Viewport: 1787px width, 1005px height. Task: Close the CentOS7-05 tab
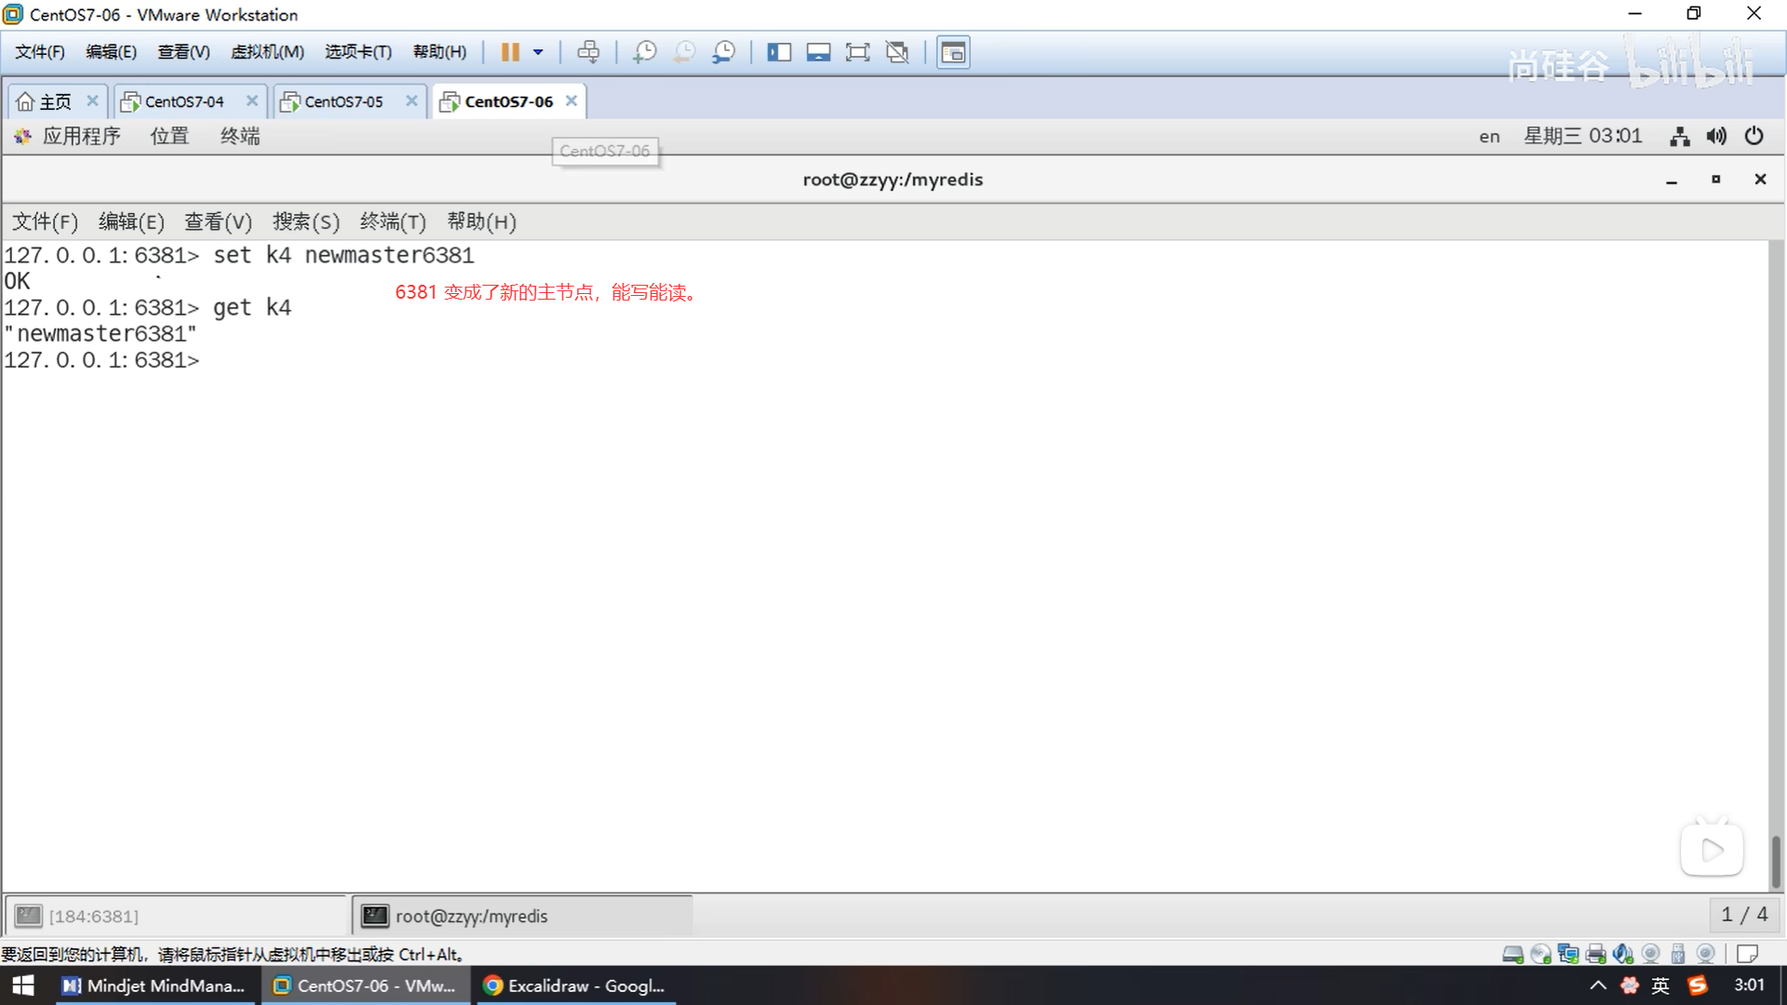tap(411, 100)
